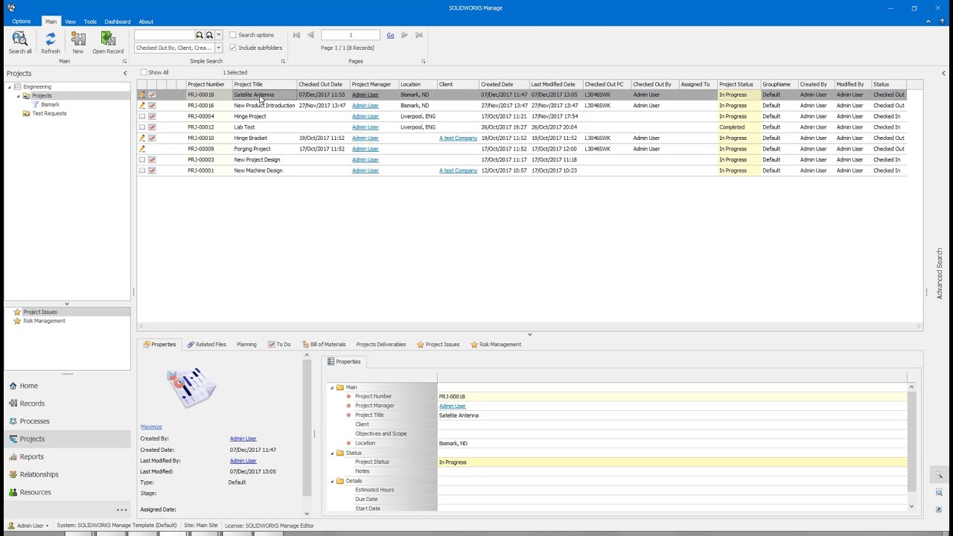Click the Open Record icon
The image size is (953, 536).
(x=108, y=38)
